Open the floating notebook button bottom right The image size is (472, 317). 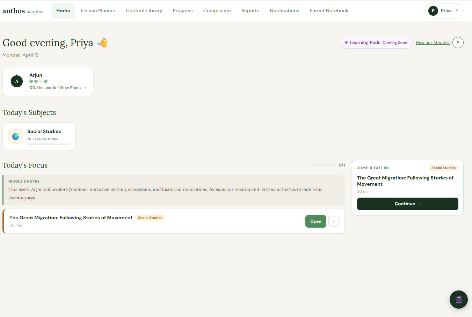(458, 299)
